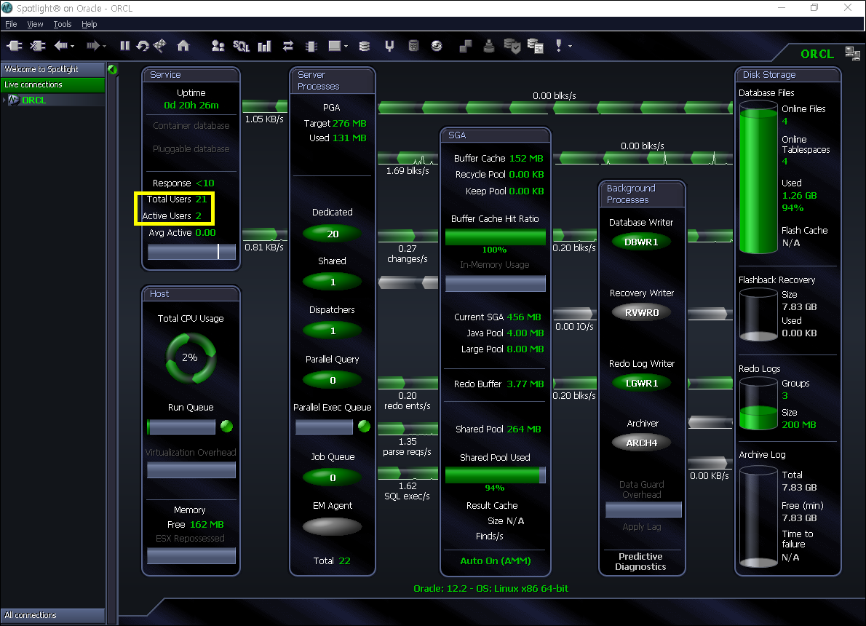
Task: Open the bar chart activity icon
Action: (265, 46)
